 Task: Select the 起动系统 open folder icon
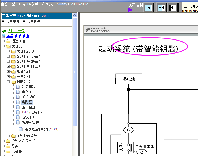click(13, 82)
